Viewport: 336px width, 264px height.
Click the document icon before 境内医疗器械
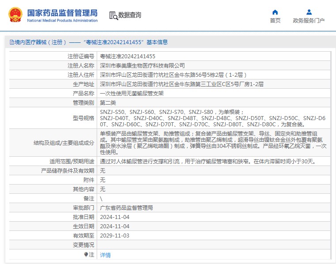12,42
